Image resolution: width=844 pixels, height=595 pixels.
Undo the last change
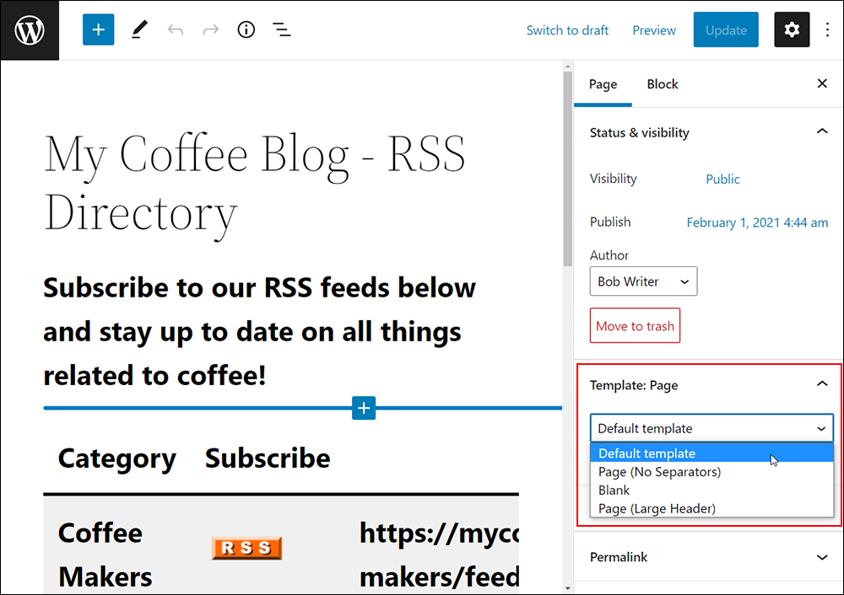point(175,29)
